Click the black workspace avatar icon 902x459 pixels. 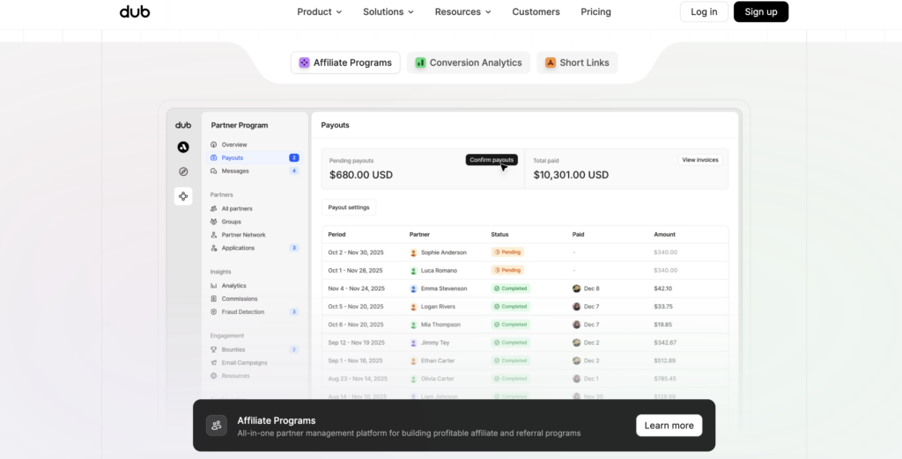click(183, 147)
